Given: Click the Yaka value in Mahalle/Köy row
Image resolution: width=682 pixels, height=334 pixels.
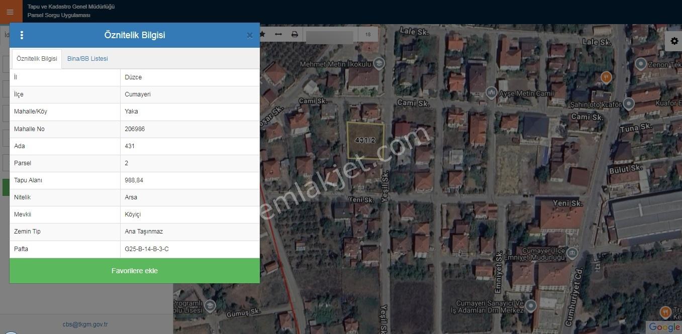Looking at the screenshot, I should (131, 112).
